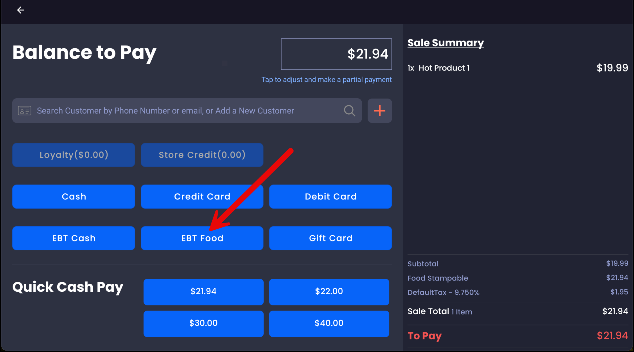Select Debit Card payment
The image size is (634, 352).
pyautogui.click(x=330, y=197)
